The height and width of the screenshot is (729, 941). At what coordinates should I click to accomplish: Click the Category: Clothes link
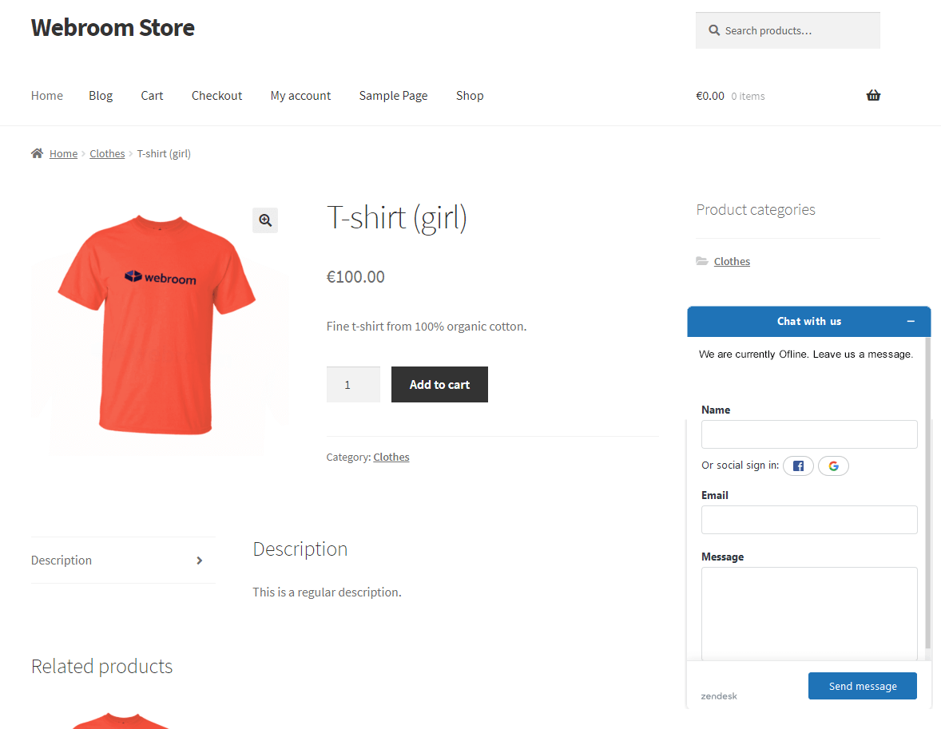391,457
